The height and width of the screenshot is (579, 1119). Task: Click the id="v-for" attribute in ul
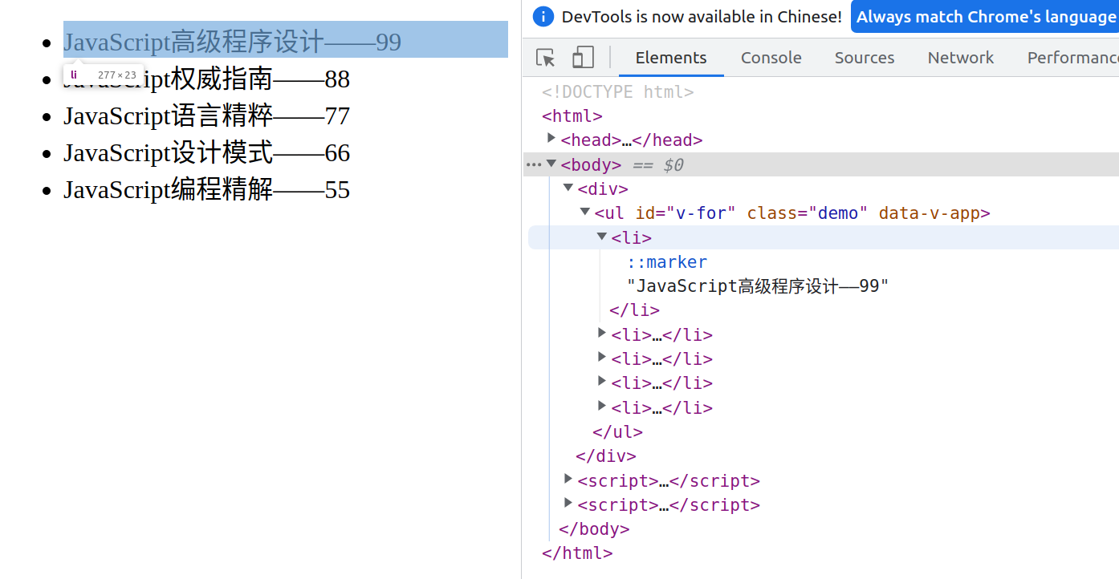coord(686,213)
